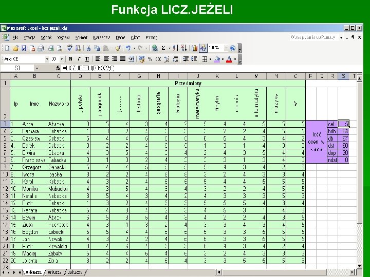The width and height of the screenshot is (370, 277).
Task: Align cell text right
Action: click(x=115, y=59)
